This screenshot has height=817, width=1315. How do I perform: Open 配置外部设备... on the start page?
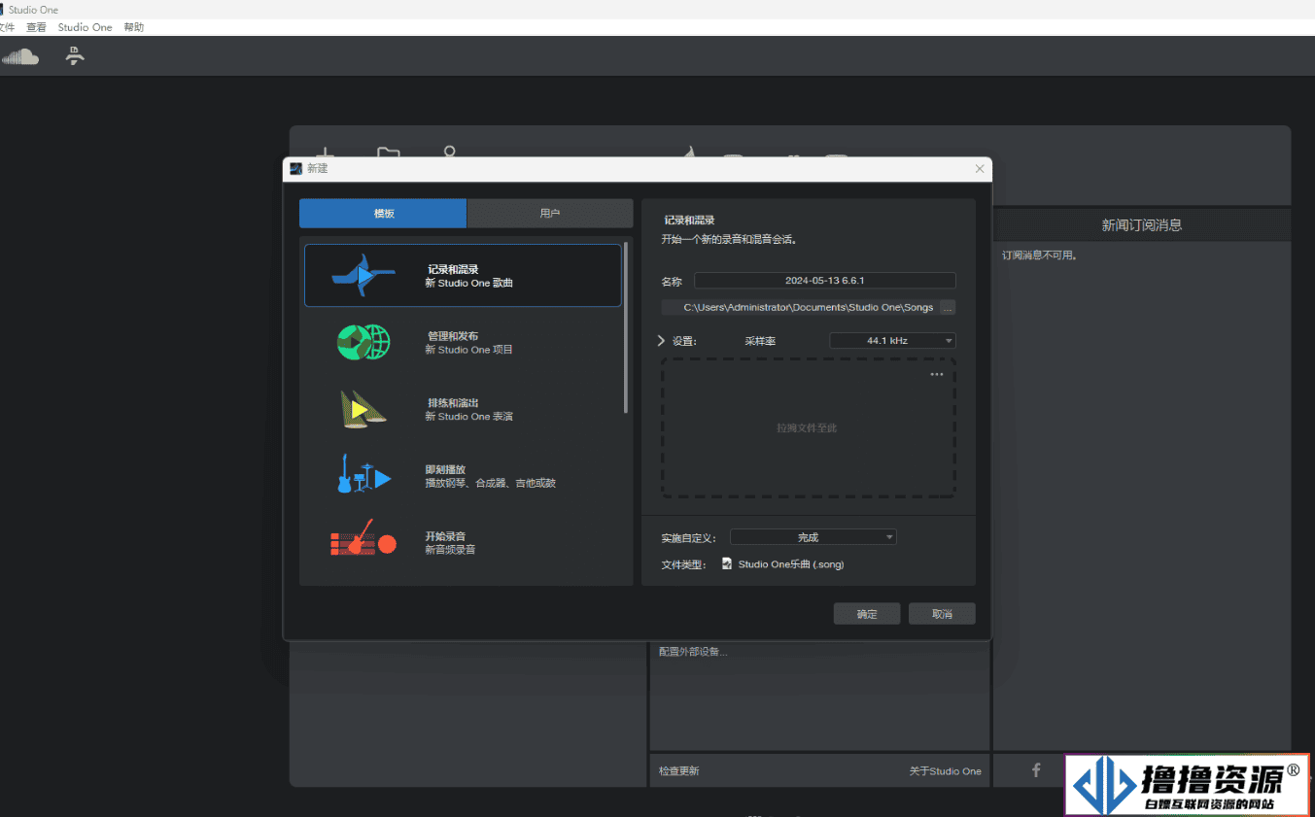pyautogui.click(x=693, y=652)
